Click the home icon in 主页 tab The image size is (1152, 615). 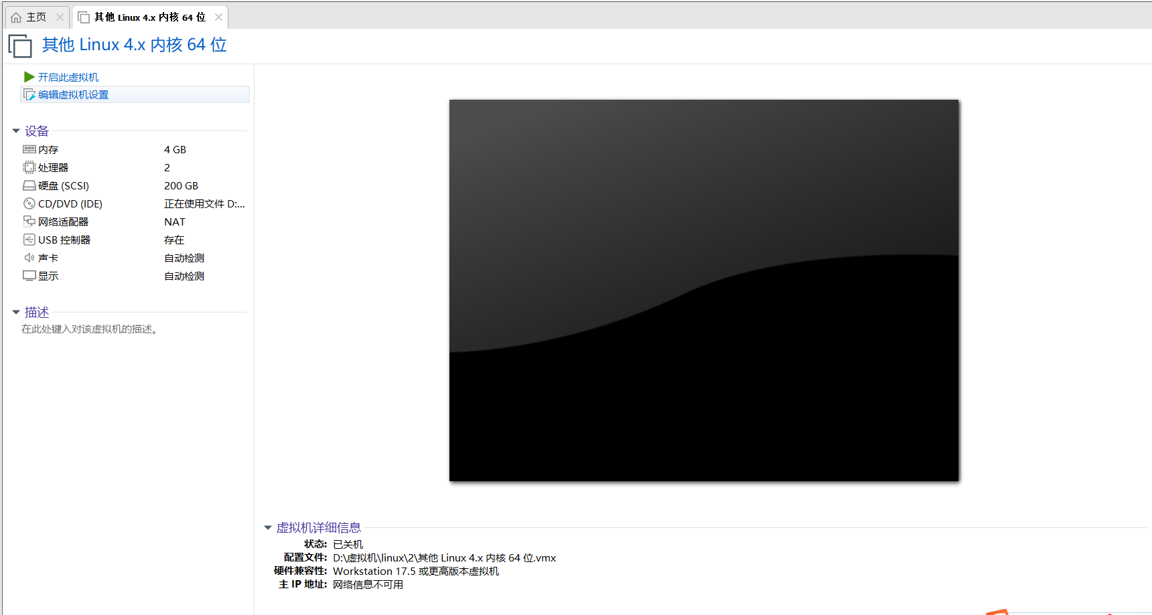coord(16,17)
